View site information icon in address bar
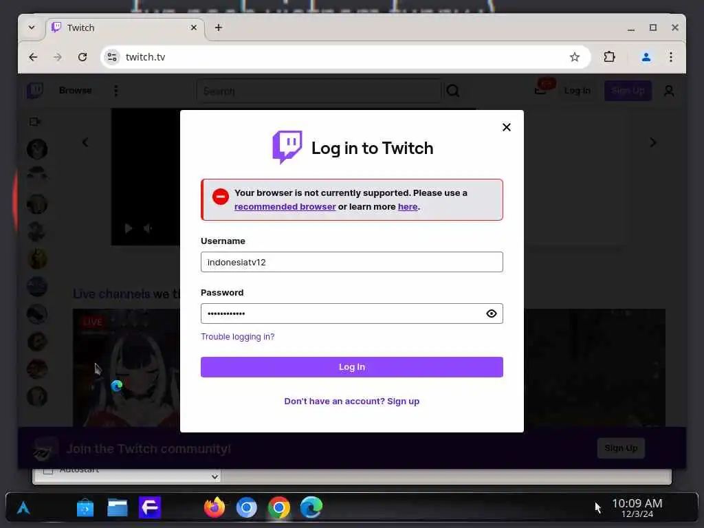The width and height of the screenshot is (704, 528). (x=112, y=57)
